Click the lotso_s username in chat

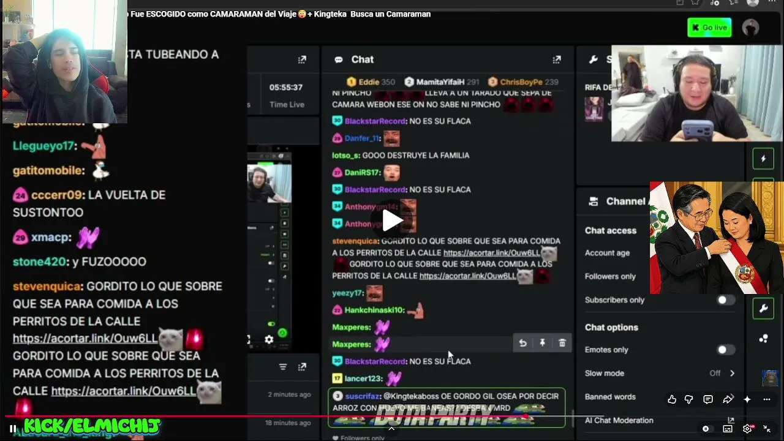346,156
